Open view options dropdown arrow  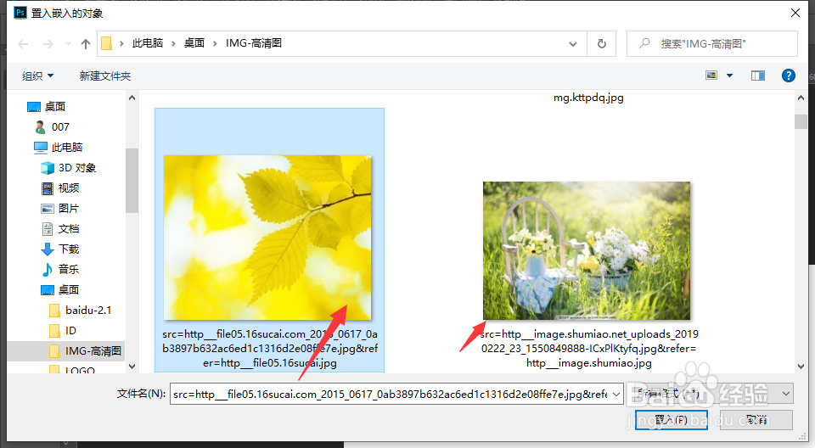click(x=730, y=76)
